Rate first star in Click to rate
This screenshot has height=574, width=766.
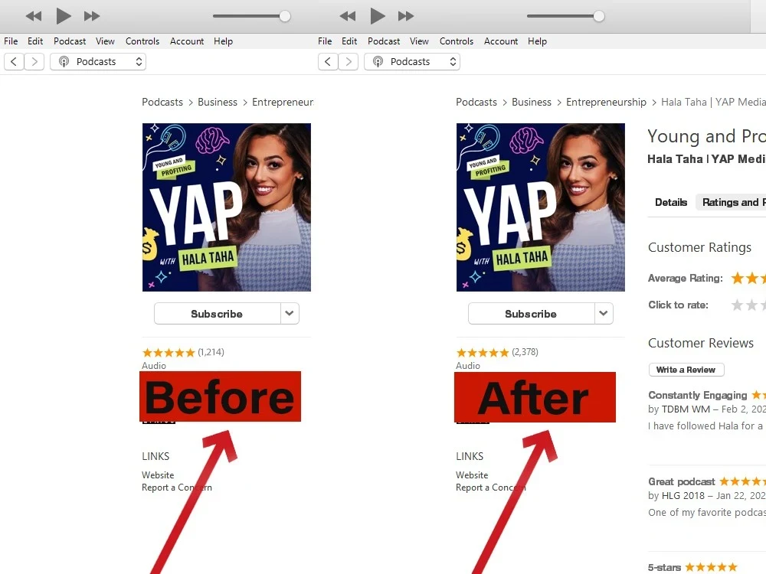pos(737,305)
